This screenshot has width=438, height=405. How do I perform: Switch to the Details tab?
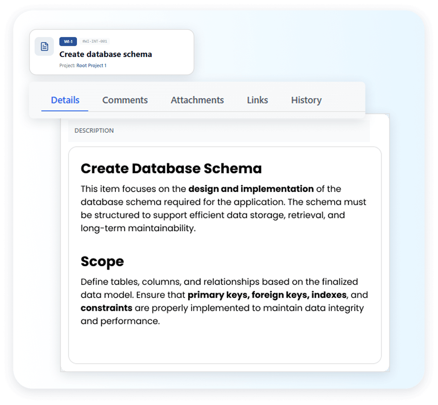[65, 100]
